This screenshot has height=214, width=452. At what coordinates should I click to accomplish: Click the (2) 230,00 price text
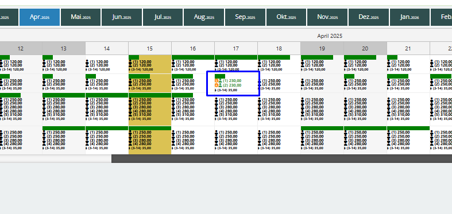232,85
